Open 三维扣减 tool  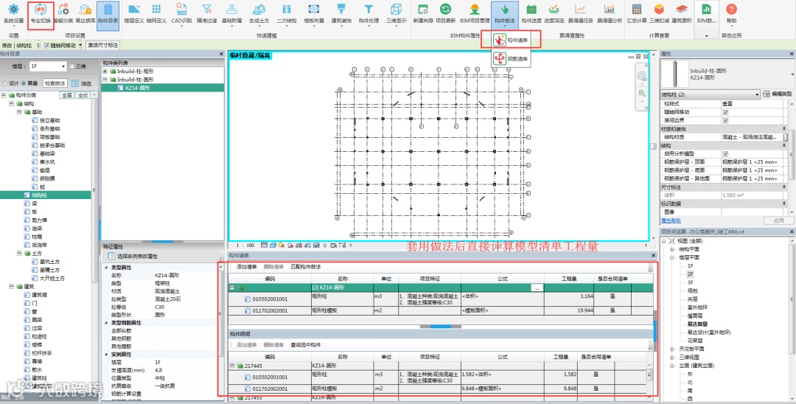[x=659, y=14]
